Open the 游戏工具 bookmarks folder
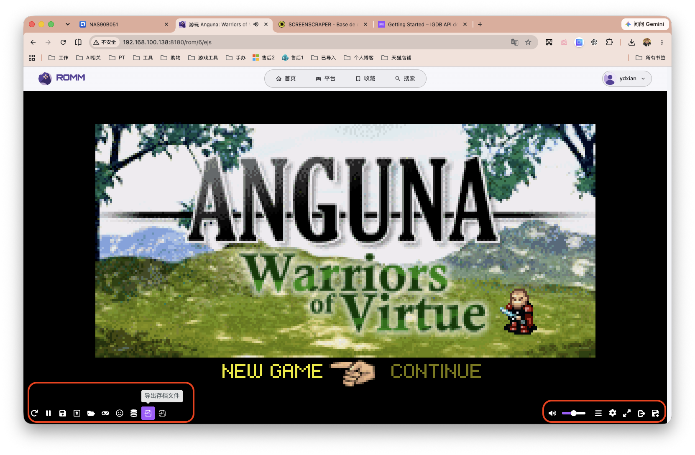The height and width of the screenshot is (455, 695). pos(203,58)
